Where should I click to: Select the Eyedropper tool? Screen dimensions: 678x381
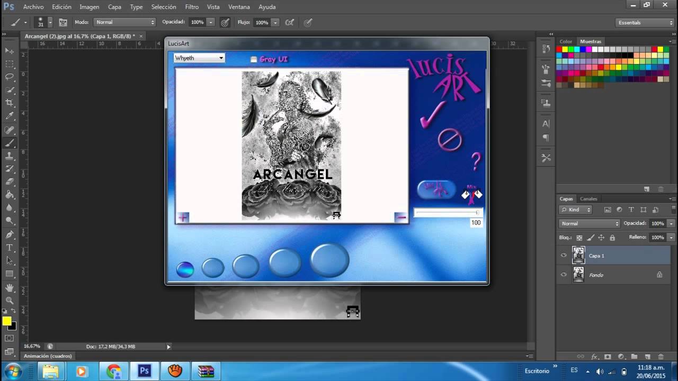point(10,116)
